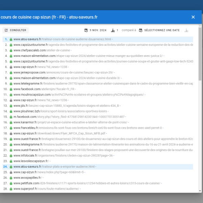Image resolution: width=203 pixels, height=203 pixels.
Task: Open result 24 atou-saveurs.fr plats-a-emporter link
Action: 54,166
